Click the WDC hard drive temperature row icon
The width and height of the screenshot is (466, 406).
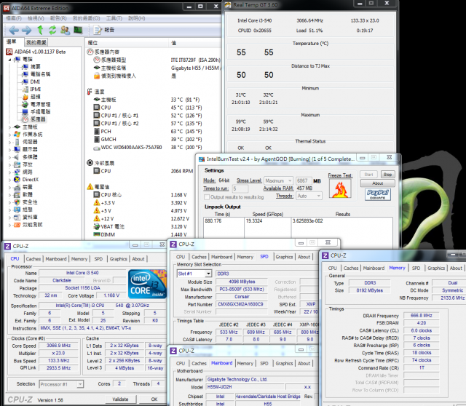(x=97, y=147)
